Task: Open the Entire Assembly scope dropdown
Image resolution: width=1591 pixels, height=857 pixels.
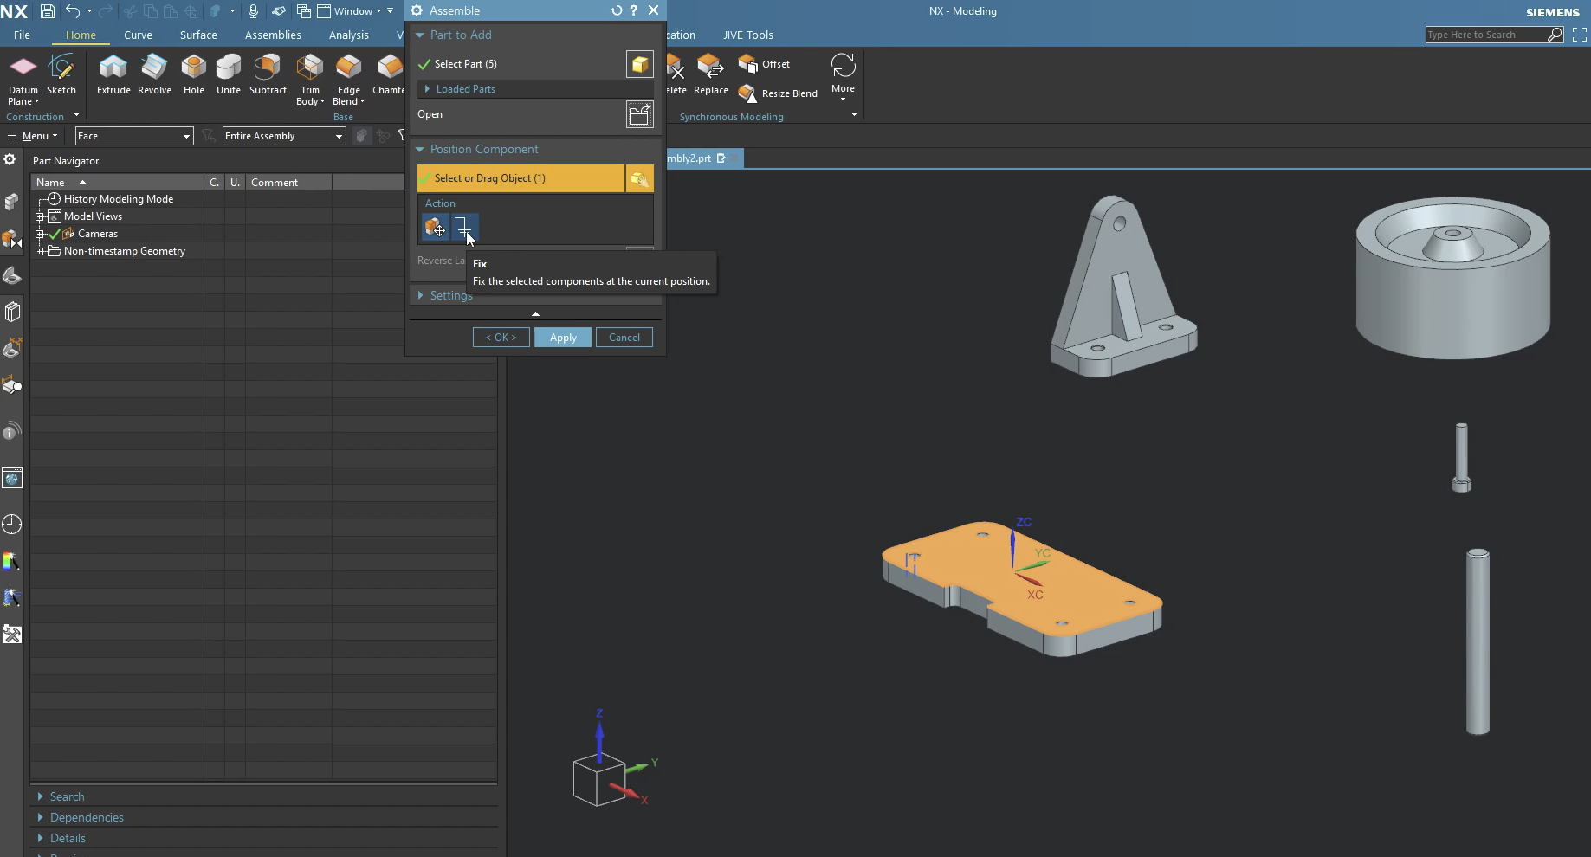Action: point(284,136)
